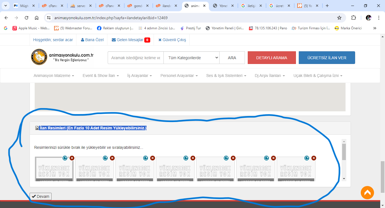Focus the 'Aramak istediğiniz kelime' search field
385x208 pixels.
pos(136,57)
